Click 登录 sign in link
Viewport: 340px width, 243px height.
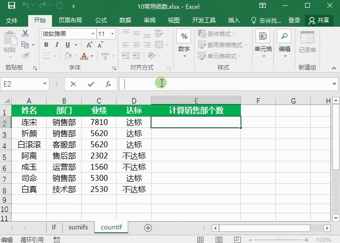pos(294,20)
